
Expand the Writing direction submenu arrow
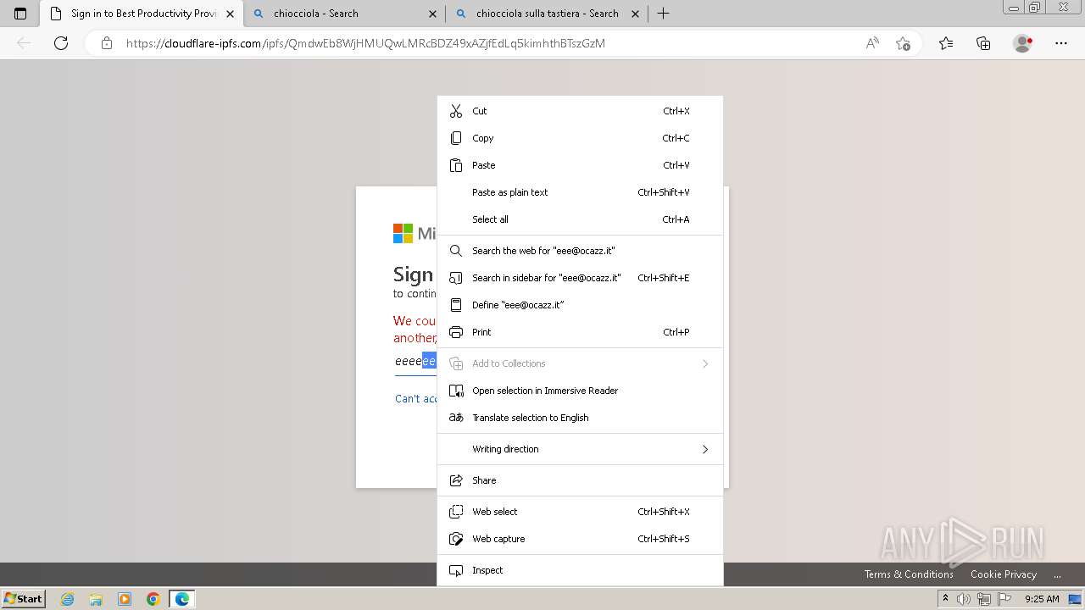705,449
